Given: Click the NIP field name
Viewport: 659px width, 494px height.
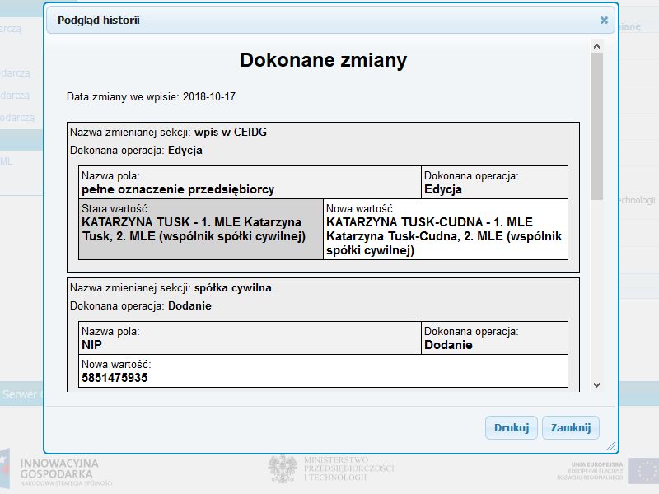Looking at the screenshot, I should (x=91, y=345).
